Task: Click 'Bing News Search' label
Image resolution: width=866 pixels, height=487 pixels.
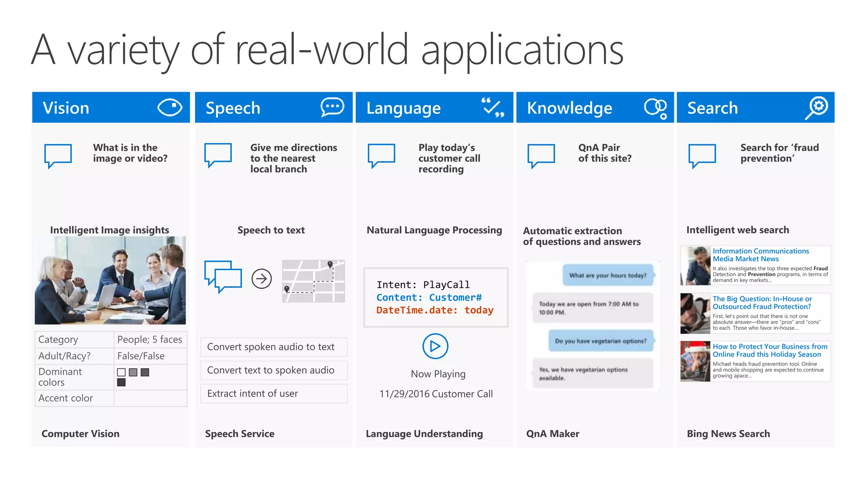Action: (x=728, y=434)
